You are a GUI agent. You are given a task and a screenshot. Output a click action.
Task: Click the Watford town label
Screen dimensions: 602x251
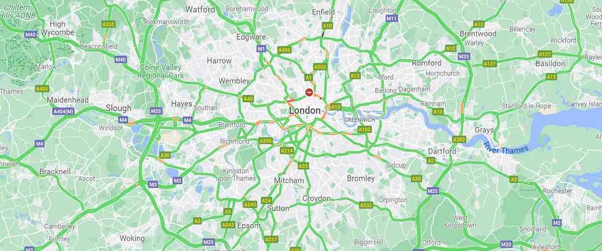[200, 10]
